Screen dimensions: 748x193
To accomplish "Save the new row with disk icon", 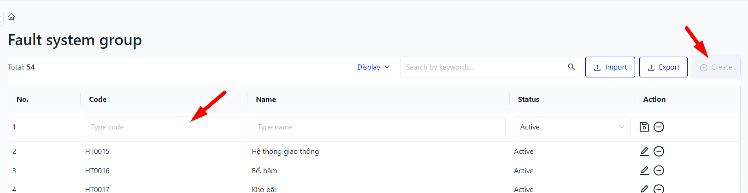I will click(x=644, y=127).
